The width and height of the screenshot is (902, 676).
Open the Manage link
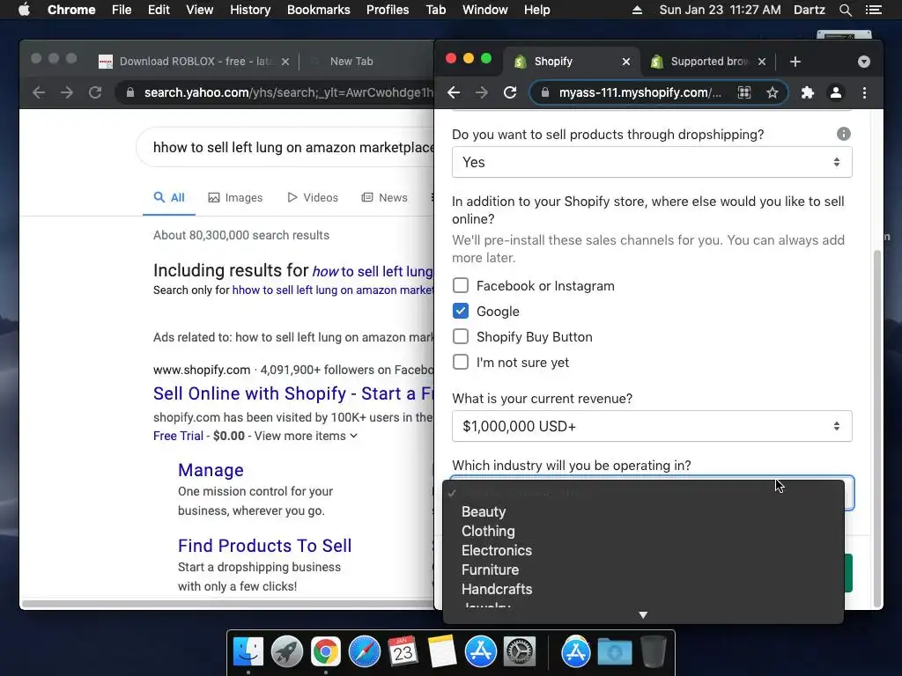pos(211,470)
